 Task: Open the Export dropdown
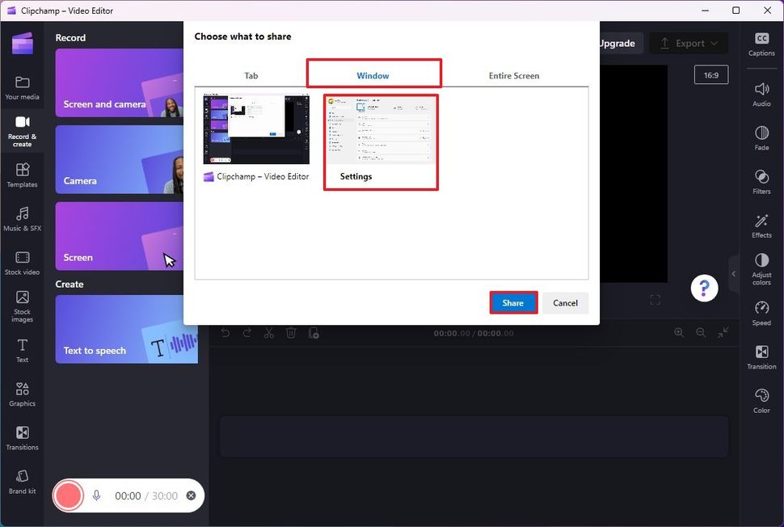pyautogui.click(x=689, y=43)
